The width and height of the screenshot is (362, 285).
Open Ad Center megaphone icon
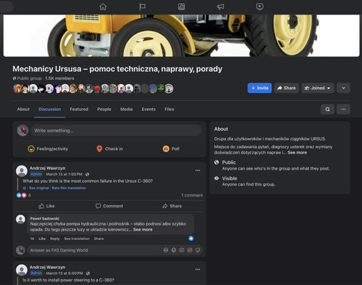pyautogui.click(x=220, y=7)
